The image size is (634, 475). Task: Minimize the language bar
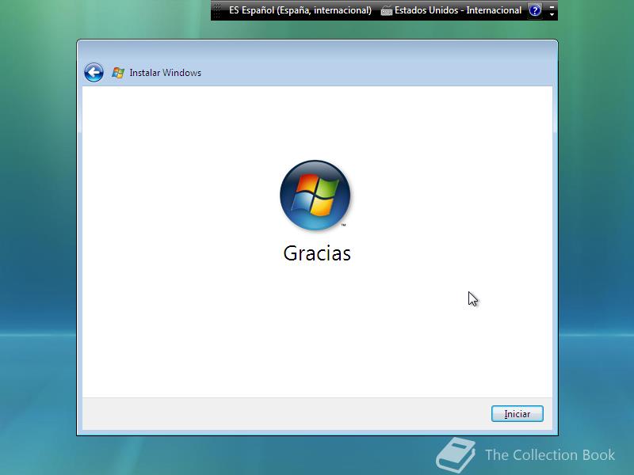tap(552, 6)
